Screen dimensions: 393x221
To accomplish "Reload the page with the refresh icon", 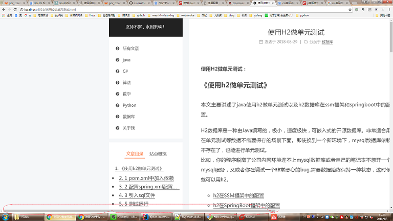I will 15,10.
